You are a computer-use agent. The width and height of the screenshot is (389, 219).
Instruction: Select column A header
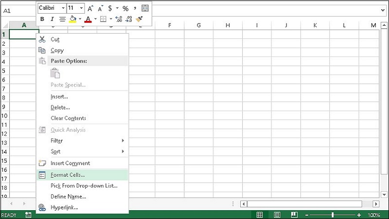pos(24,25)
